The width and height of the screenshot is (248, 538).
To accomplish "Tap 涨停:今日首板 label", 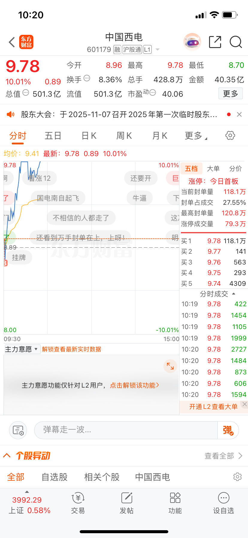I will [213, 181].
